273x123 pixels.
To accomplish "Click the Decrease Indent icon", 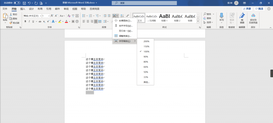I will pyautogui.click(x=105, y=16).
